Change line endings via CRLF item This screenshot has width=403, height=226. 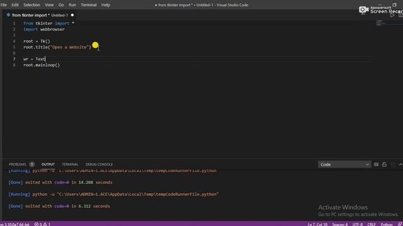pyautogui.click(x=372, y=224)
